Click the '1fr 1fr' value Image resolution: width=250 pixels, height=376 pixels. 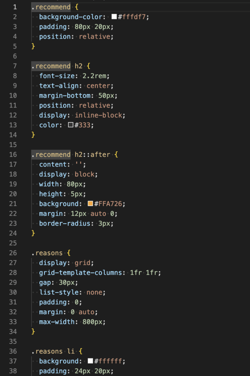[144, 272]
